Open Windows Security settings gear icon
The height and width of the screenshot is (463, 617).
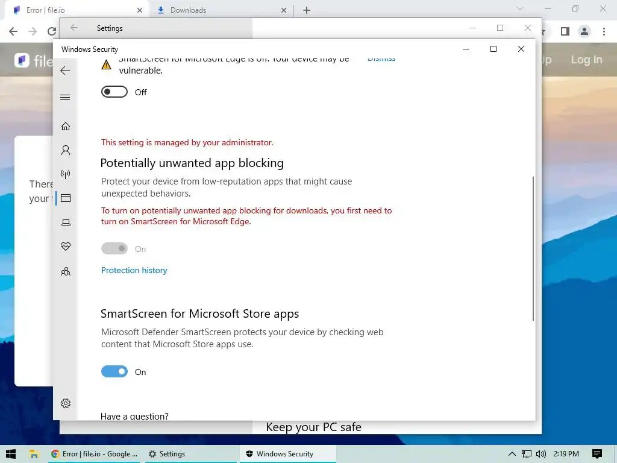(x=66, y=403)
